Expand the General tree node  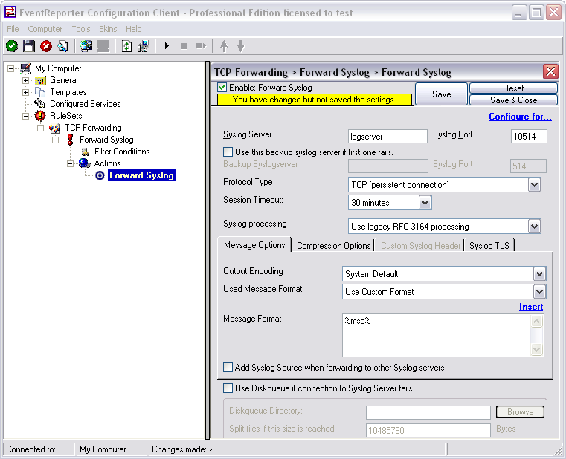coord(25,80)
